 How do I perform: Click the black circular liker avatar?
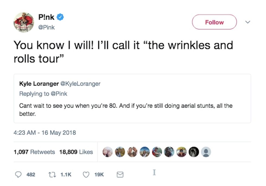point(194,152)
